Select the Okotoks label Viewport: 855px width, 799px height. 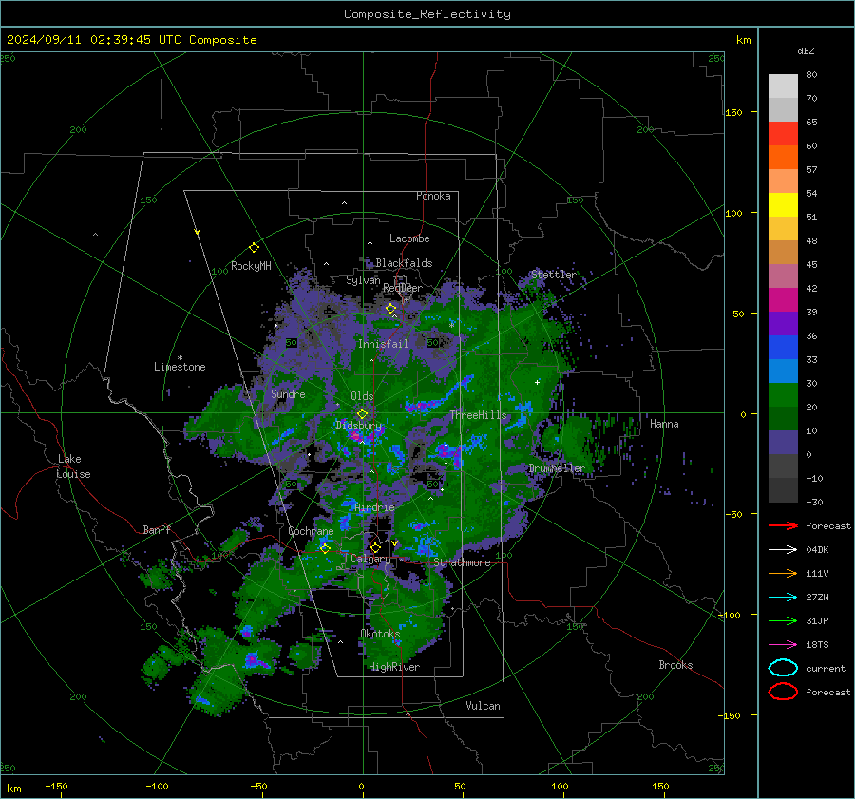(x=380, y=634)
